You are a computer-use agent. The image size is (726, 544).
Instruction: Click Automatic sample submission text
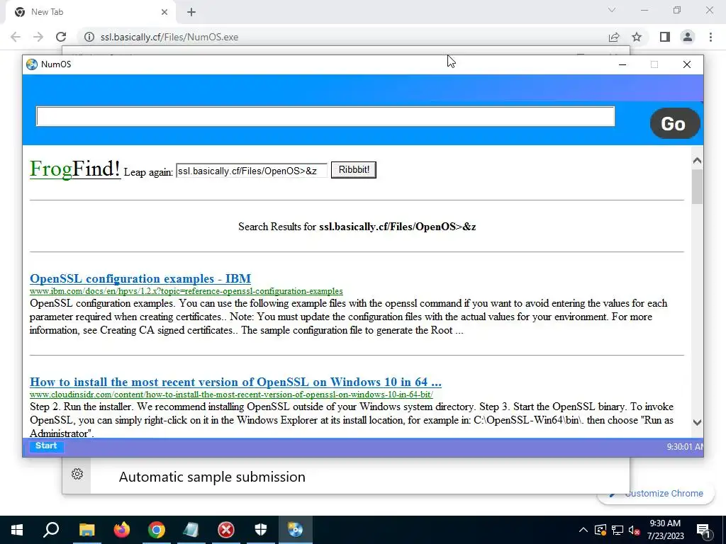(212, 477)
